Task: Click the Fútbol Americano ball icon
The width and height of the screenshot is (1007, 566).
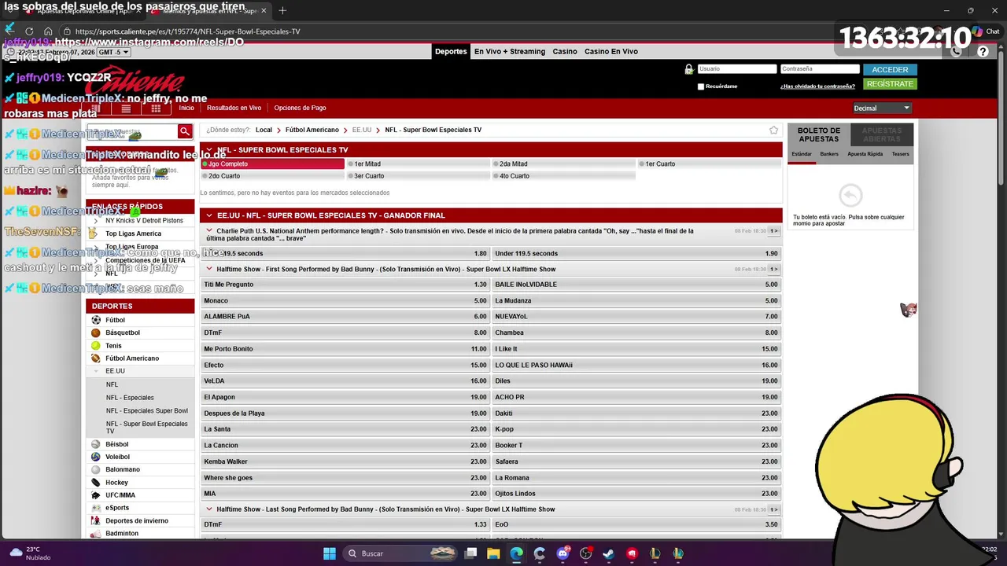Action: pyautogui.click(x=96, y=358)
